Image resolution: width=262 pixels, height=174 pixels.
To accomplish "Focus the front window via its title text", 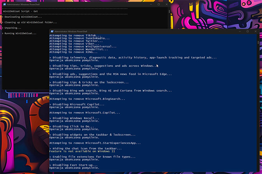I will [x=72, y=31].
